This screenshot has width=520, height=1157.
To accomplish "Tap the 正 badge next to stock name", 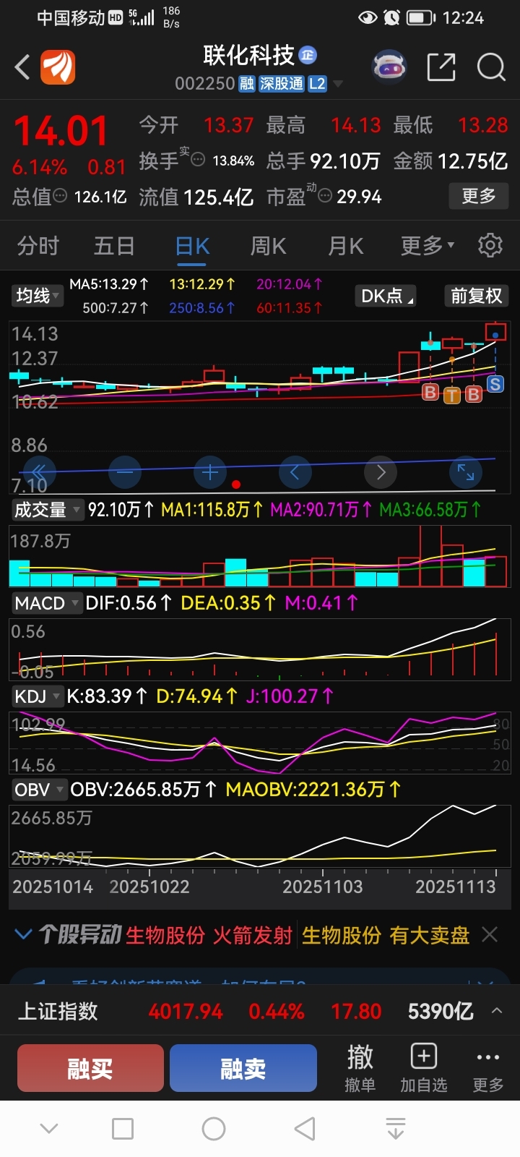I will point(308,55).
